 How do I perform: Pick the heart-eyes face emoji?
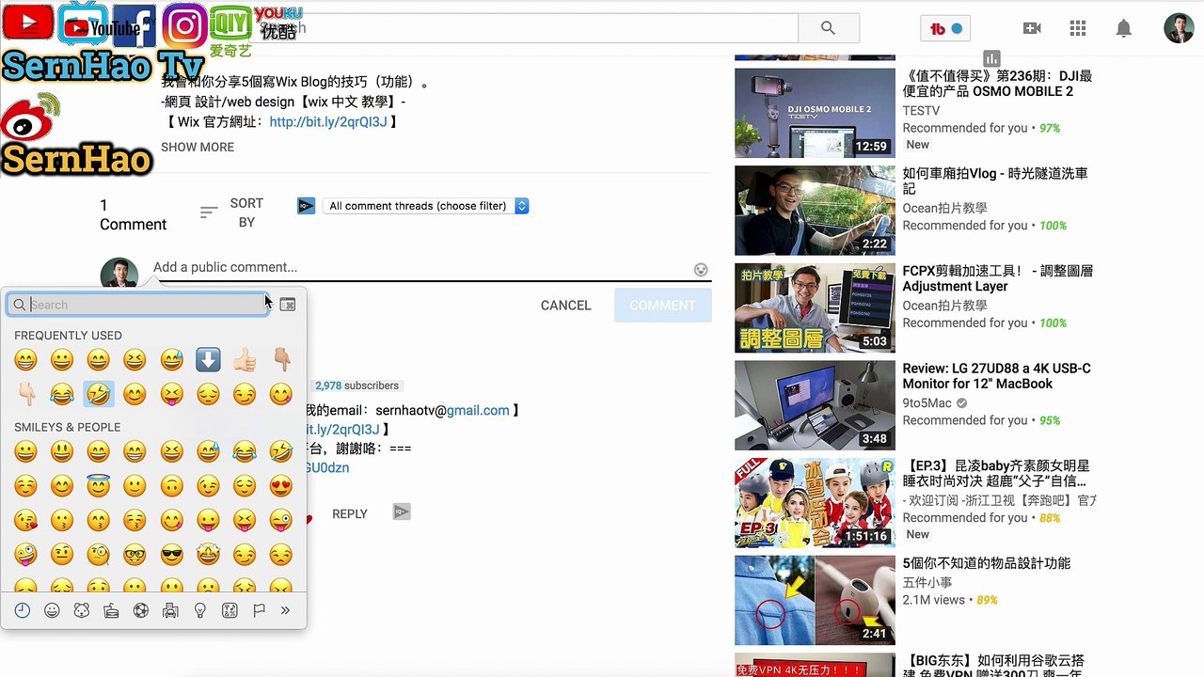click(280, 486)
